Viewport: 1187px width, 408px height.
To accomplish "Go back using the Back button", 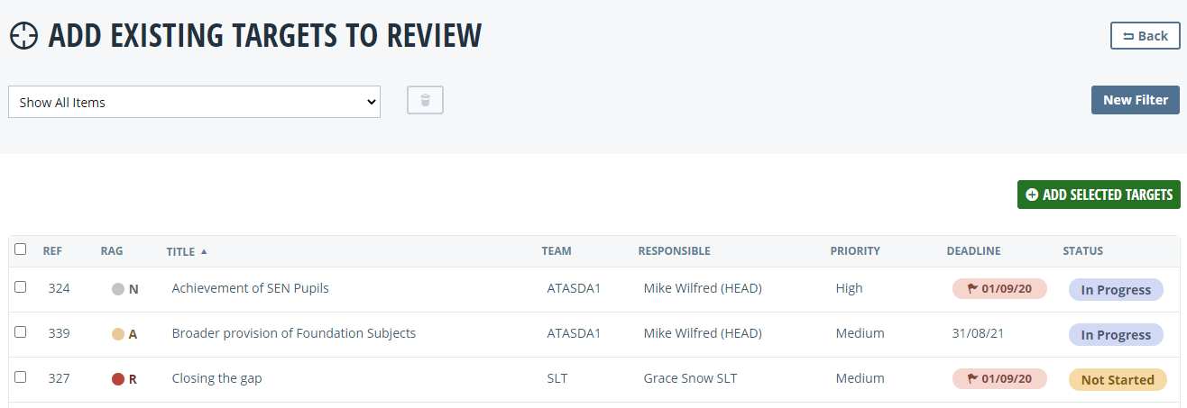I will (x=1145, y=36).
